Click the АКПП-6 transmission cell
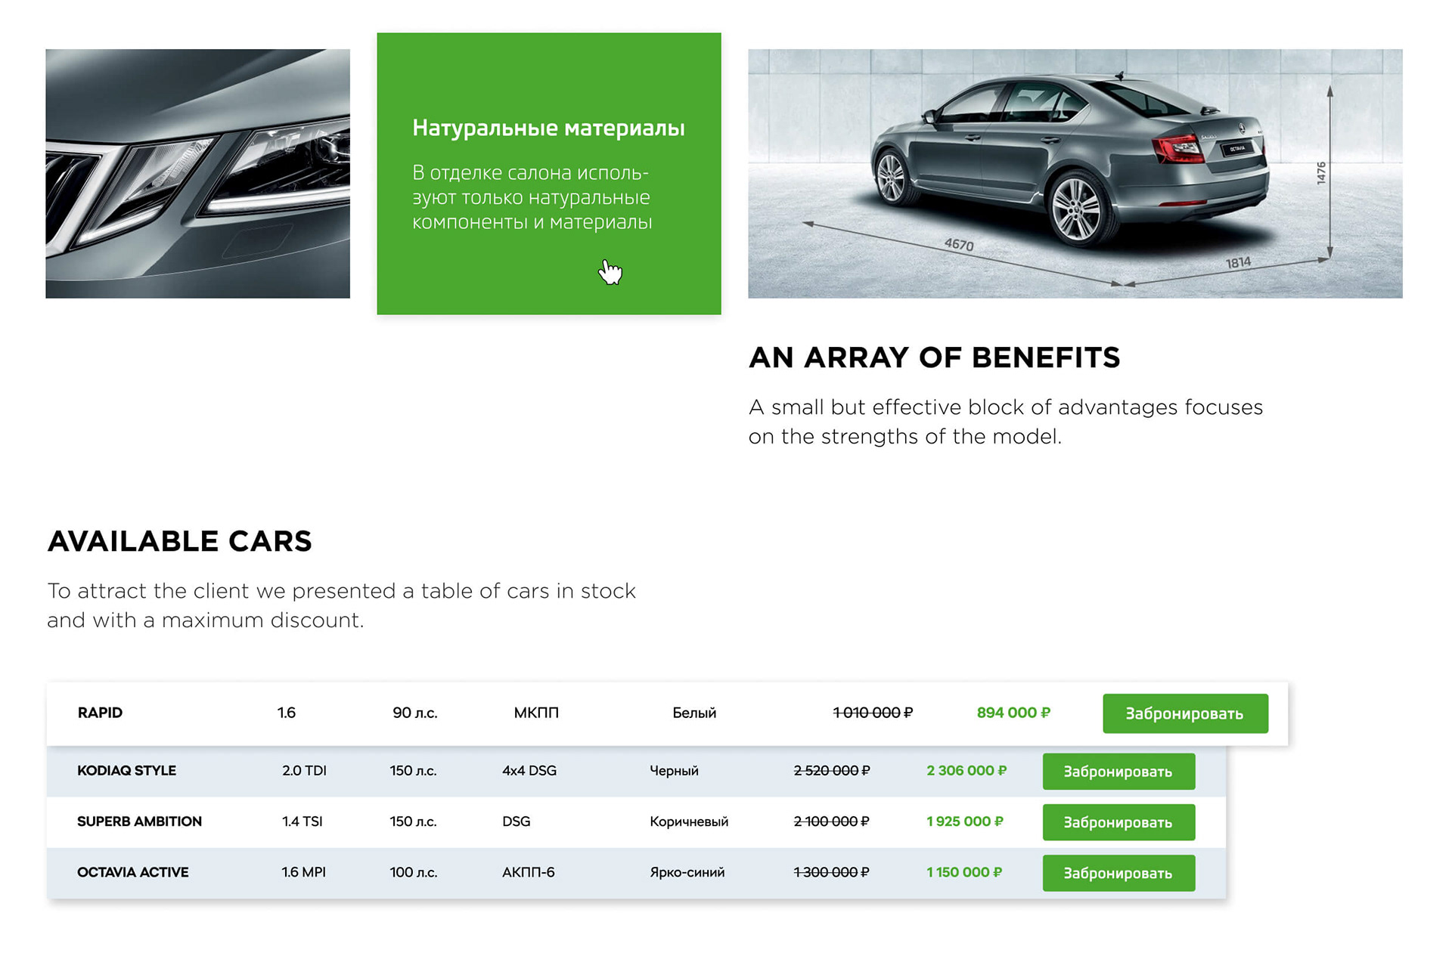The image size is (1452, 956). 528,872
